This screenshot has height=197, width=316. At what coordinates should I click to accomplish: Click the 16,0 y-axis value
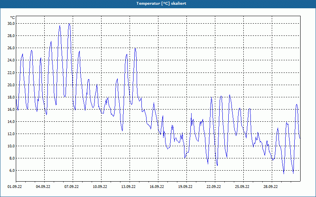click(12, 110)
